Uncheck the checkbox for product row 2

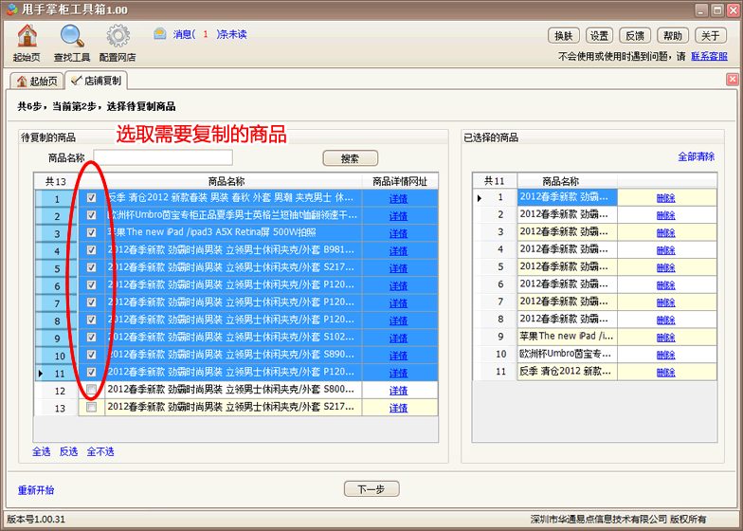(x=91, y=215)
